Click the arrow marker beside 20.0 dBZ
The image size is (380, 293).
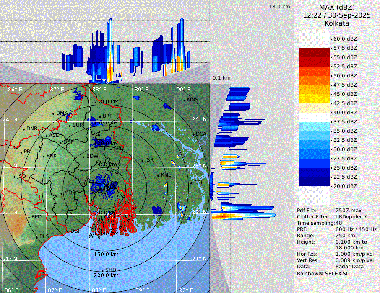(x=331, y=186)
